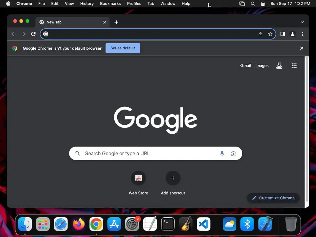Image resolution: width=316 pixels, height=237 pixels.
Task: Open the side panel icon
Action: (283, 34)
